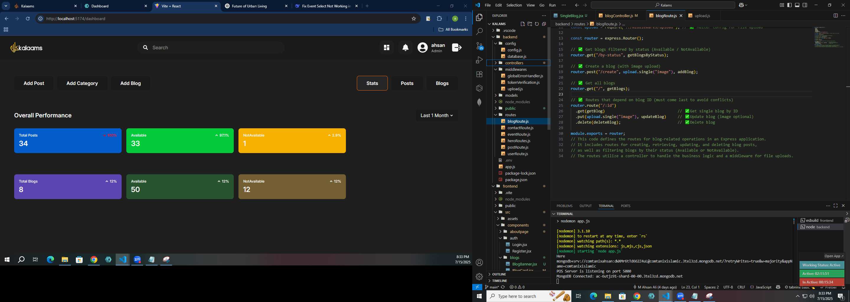Viewport: 850px width, 302px height.
Task: Toggle the bottom panel layout icon
Action: [x=797, y=5]
